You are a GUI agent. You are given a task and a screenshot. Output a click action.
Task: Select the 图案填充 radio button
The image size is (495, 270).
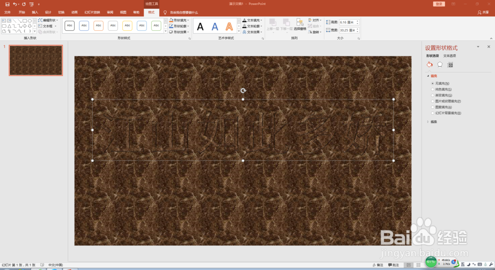[433, 107]
